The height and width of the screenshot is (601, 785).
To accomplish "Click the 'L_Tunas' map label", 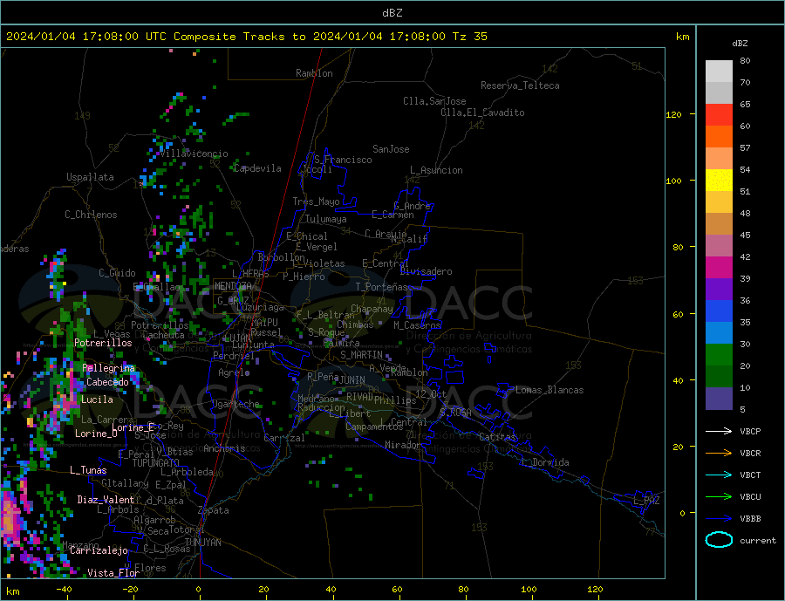I will 88,470.
